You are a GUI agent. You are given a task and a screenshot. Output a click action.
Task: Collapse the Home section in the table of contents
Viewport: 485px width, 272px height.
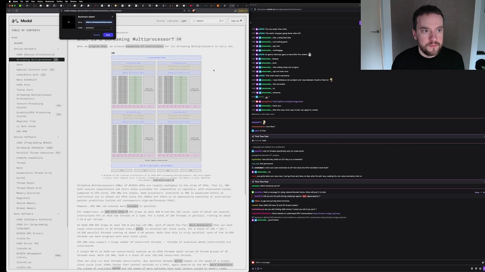58,37
